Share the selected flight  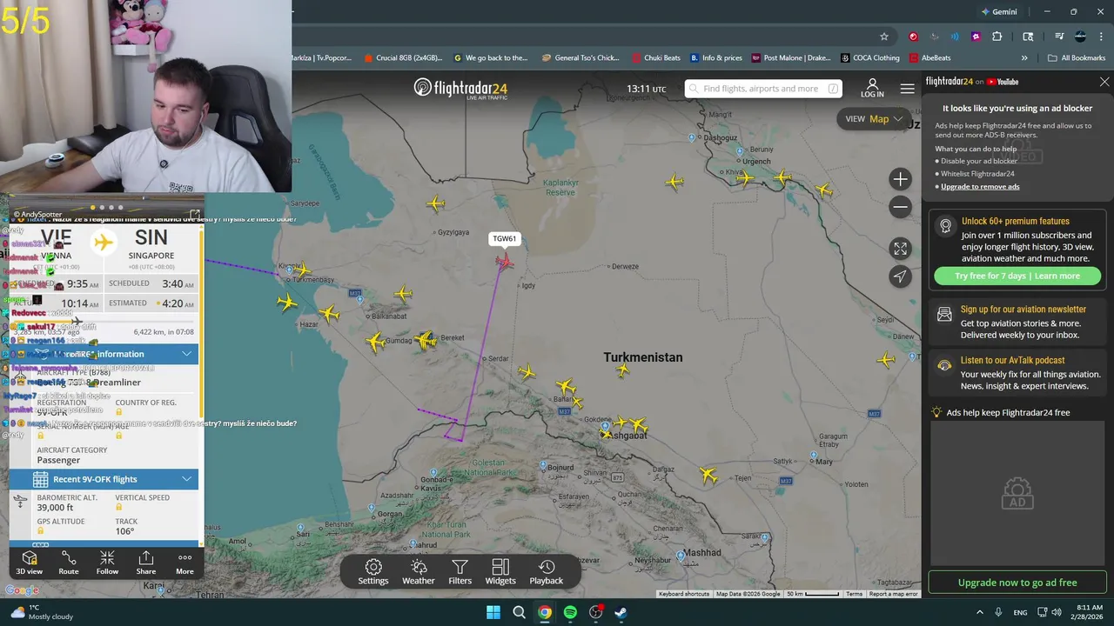click(x=146, y=563)
